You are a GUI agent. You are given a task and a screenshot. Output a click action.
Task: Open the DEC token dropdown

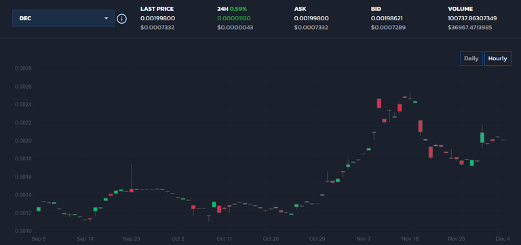pos(63,18)
